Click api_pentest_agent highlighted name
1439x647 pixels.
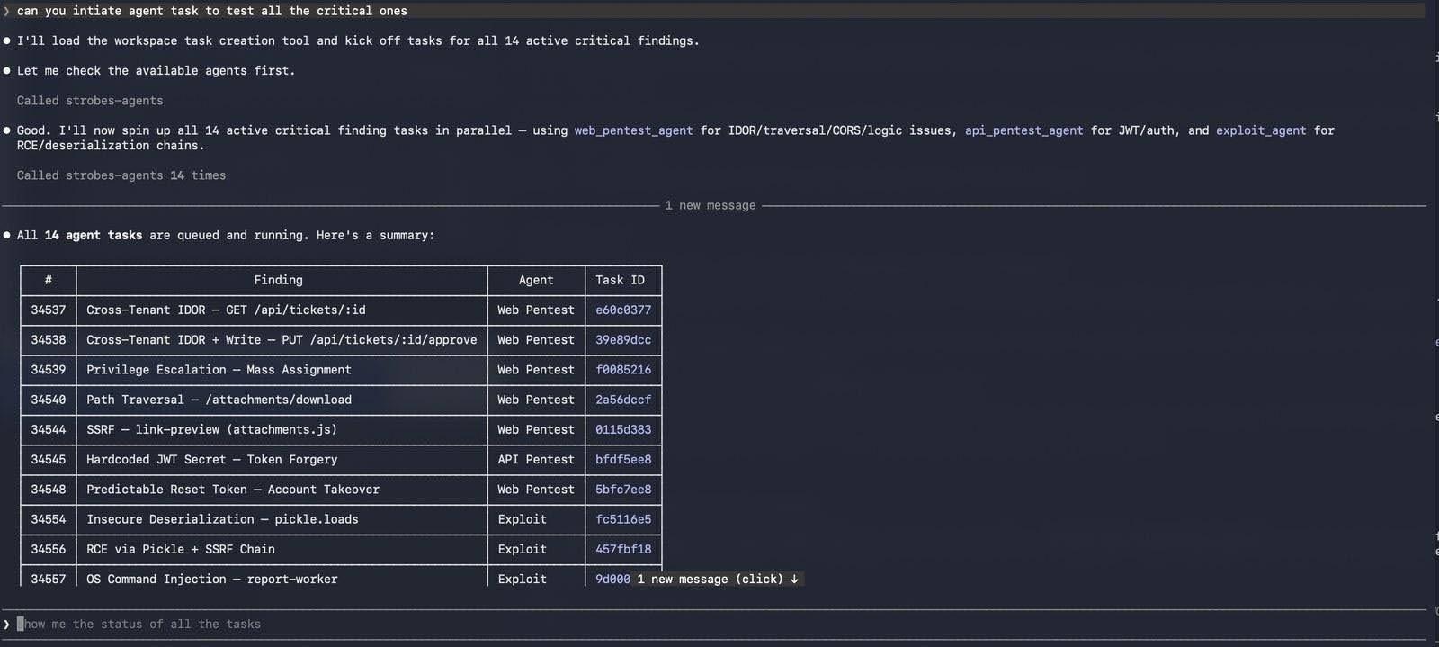(1023, 130)
